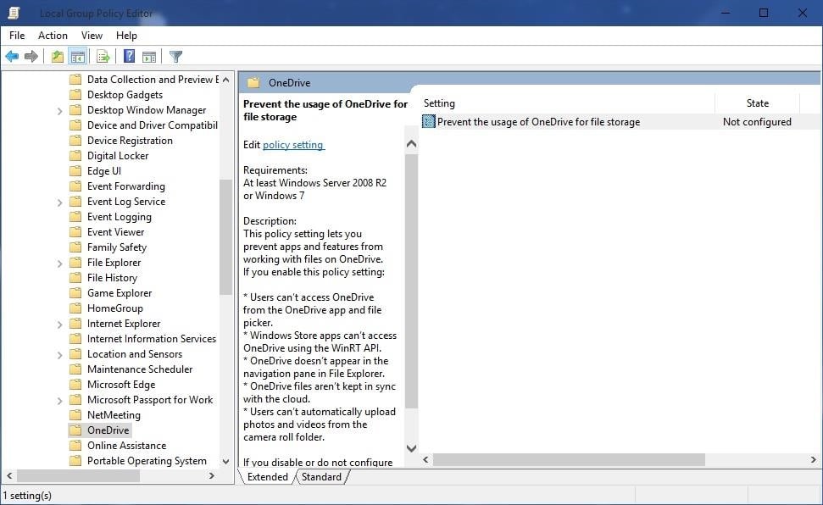This screenshot has width=823, height=505.
Task: Click the Forward arrow in the toolbar
Action: [31, 57]
